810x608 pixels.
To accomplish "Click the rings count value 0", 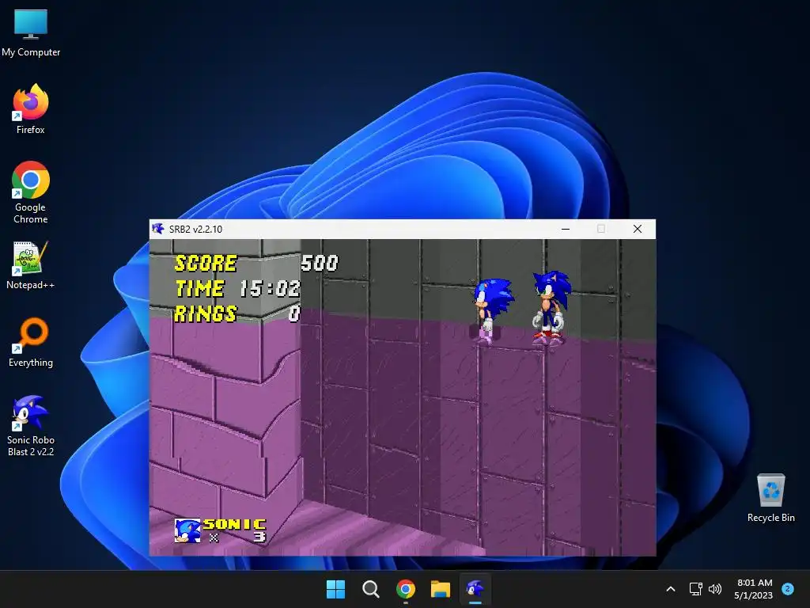I will (294, 313).
